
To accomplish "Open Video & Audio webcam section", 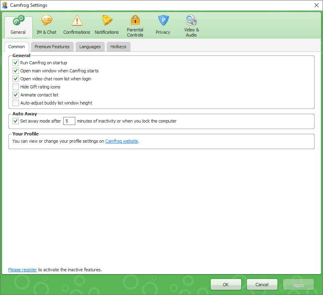I will coord(191,26).
